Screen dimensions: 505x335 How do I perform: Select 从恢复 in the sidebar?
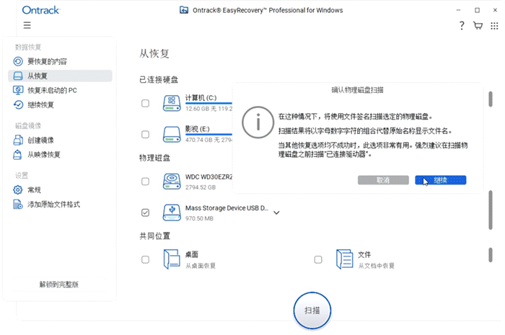(60, 76)
